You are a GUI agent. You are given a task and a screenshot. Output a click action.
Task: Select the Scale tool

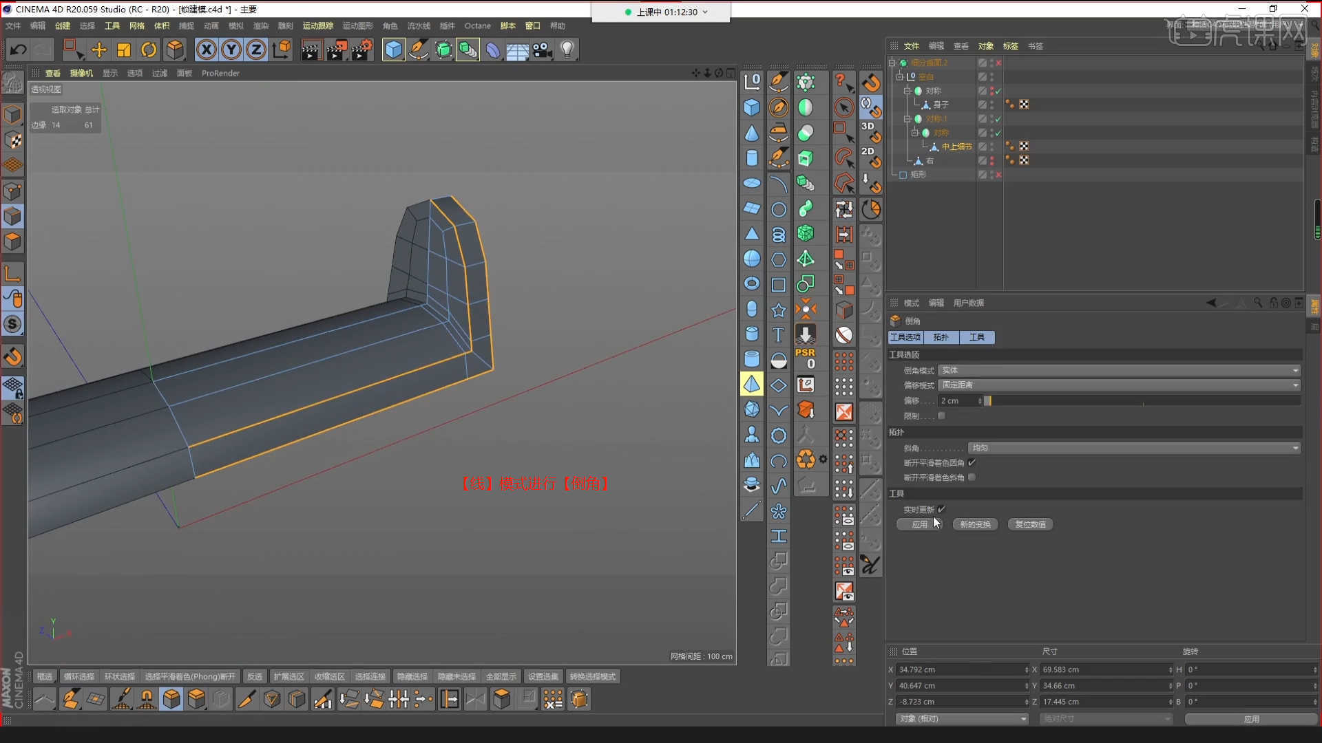pos(124,50)
